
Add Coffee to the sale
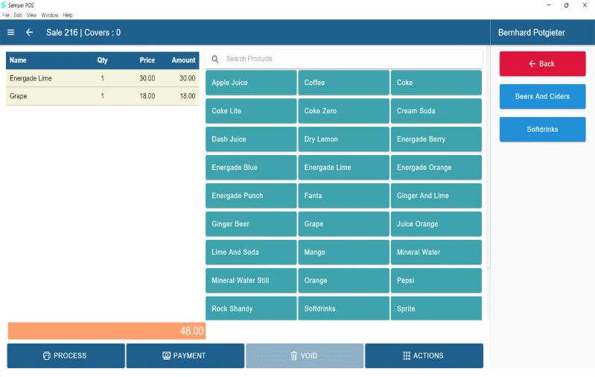343,83
